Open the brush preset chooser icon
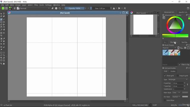190x107 pixels. (18, 8)
